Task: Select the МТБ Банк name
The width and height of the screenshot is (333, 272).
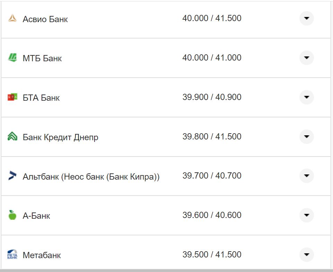Action: point(42,58)
